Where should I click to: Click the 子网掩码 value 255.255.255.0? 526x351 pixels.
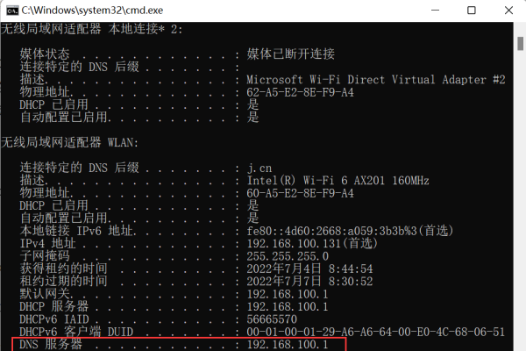(x=288, y=255)
